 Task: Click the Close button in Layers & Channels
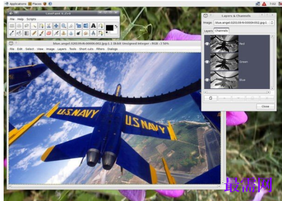click(x=265, y=106)
